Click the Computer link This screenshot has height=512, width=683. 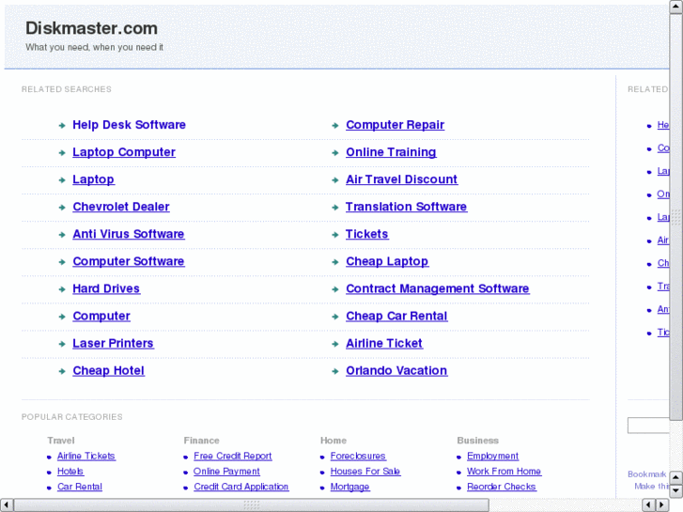pos(101,316)
